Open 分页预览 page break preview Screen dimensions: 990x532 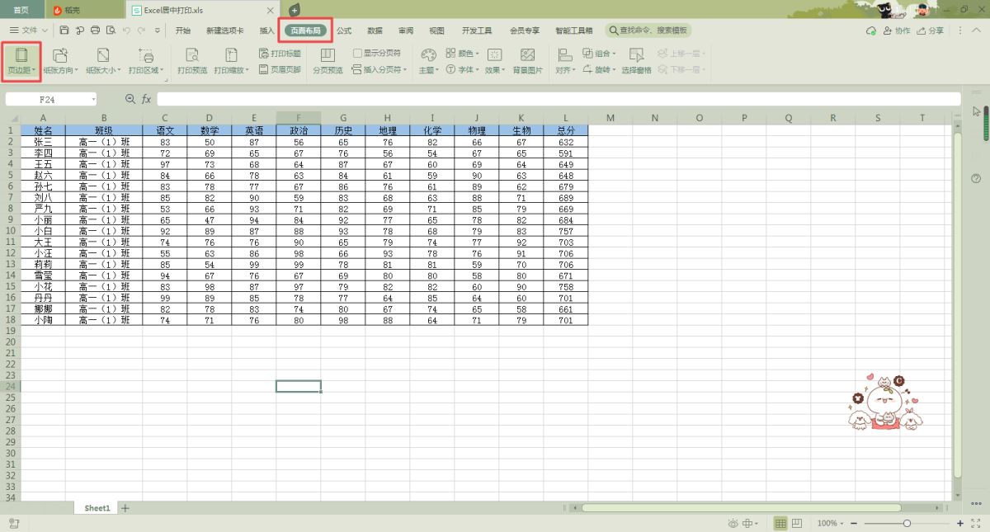[x=328, y=60]
